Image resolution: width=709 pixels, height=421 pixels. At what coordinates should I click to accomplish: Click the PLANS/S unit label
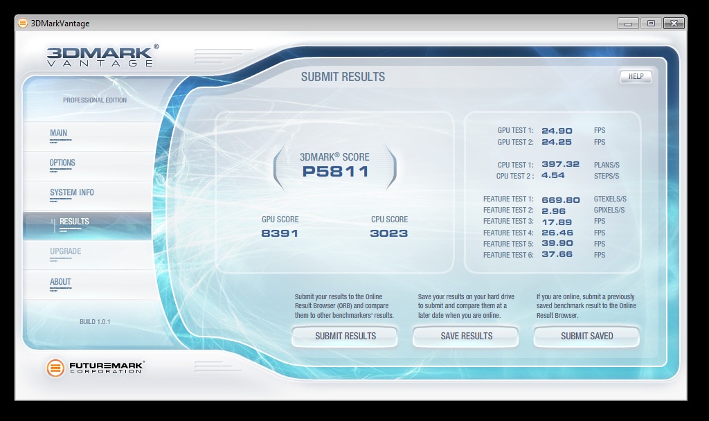(607, 165)
